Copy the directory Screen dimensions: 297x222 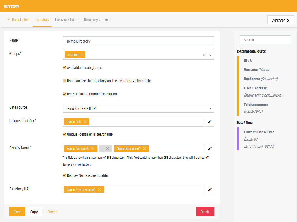click(34, 212)
